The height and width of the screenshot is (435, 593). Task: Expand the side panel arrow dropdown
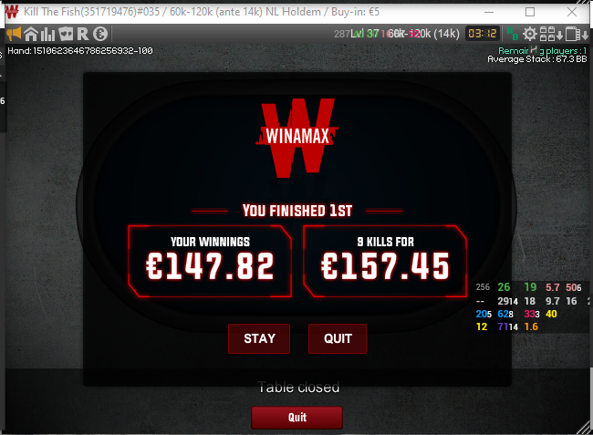coord(577,34)
